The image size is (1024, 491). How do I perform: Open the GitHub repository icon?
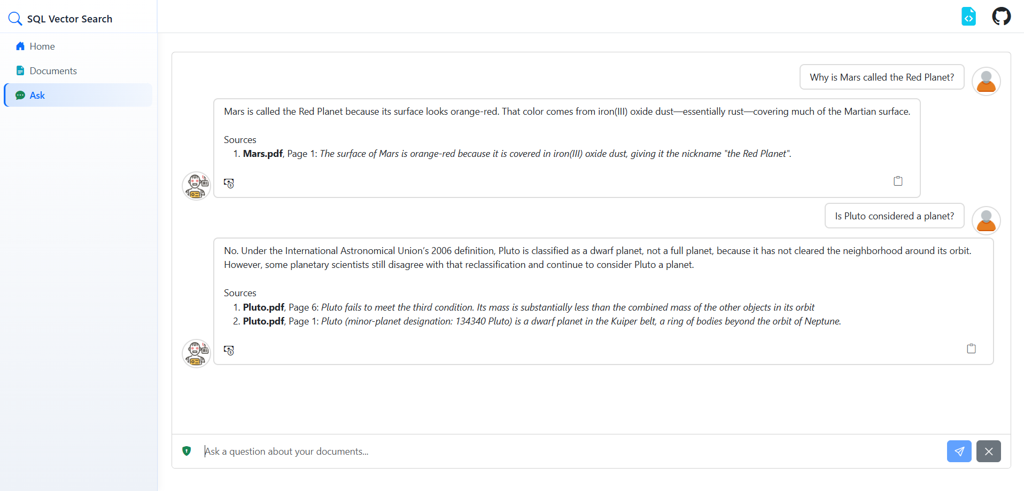[x=1001, y=17]
